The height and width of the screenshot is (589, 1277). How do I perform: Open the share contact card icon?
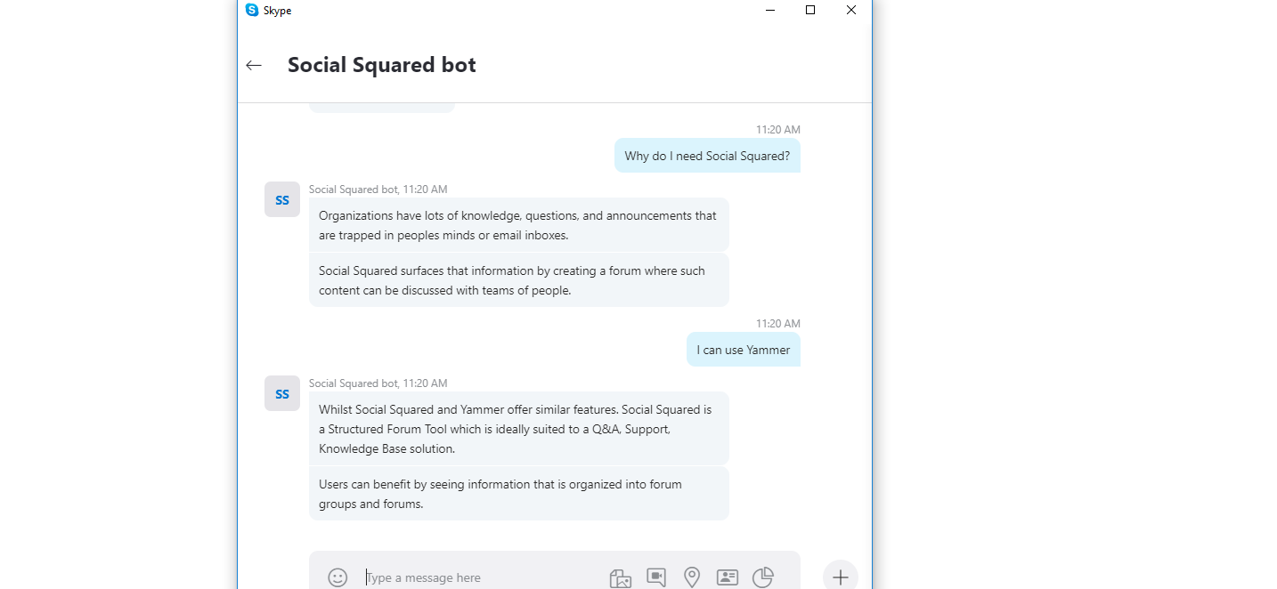click(x=728, y=577)
